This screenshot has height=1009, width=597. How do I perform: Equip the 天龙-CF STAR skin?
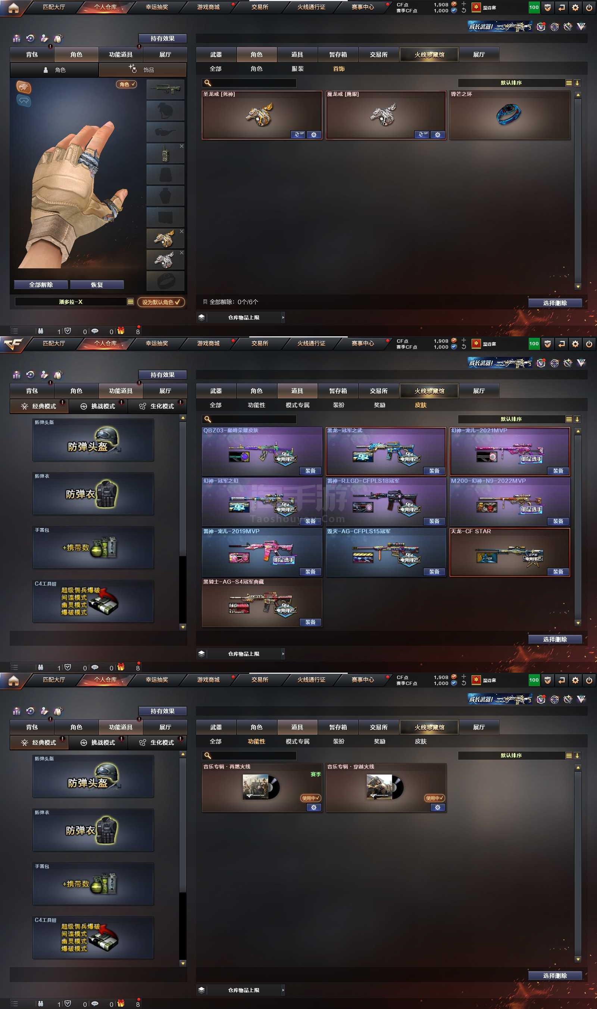point(557,571)
